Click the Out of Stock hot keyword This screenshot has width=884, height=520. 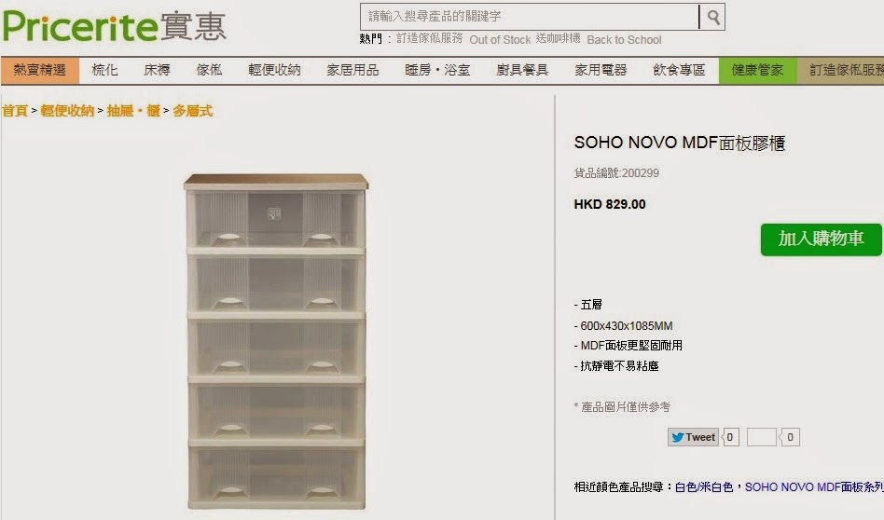(500, 40)
